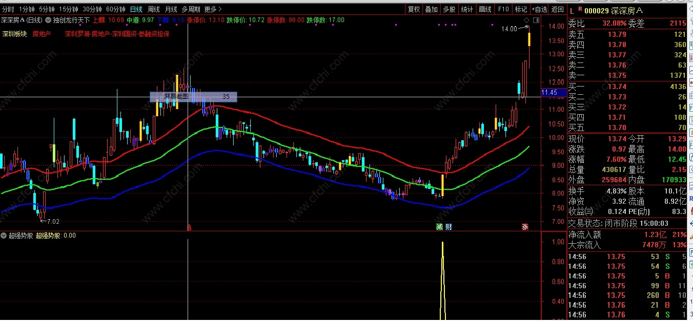The image size is (693, 322).
Task: Click the 买五 13.70 order row
Action: (627, 127)
